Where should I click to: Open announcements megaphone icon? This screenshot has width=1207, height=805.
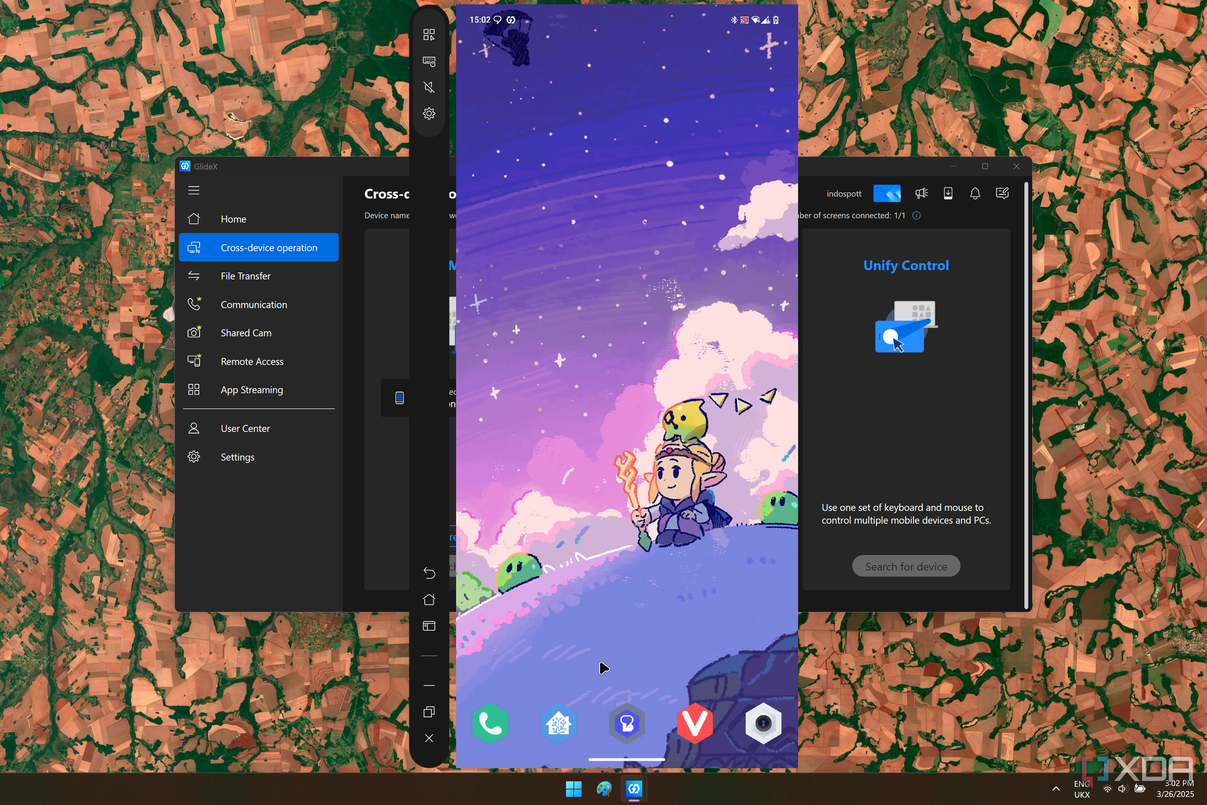921,193
